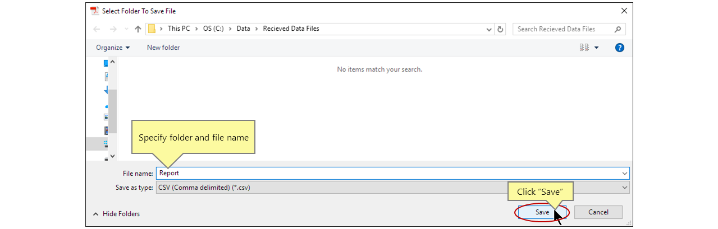Click the change view layout icon

(x=584, y=48)
